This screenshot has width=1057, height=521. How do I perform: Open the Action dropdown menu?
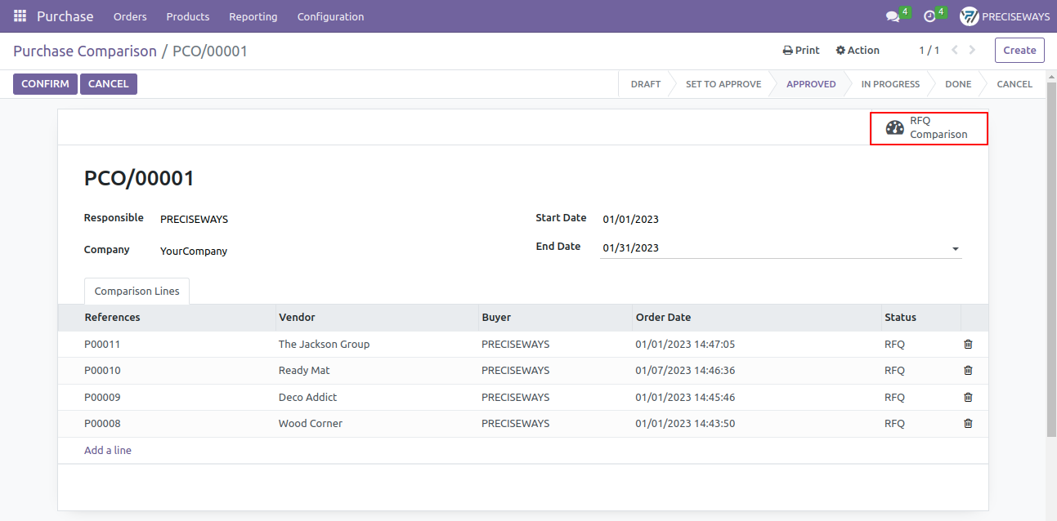(x=858, y=50)
